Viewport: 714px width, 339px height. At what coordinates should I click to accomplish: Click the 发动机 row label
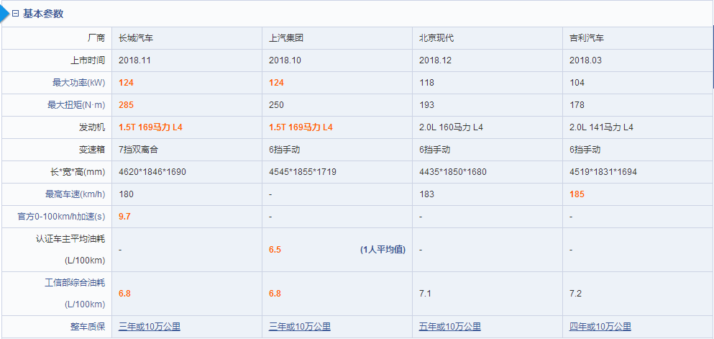click(x=92, y=127)
